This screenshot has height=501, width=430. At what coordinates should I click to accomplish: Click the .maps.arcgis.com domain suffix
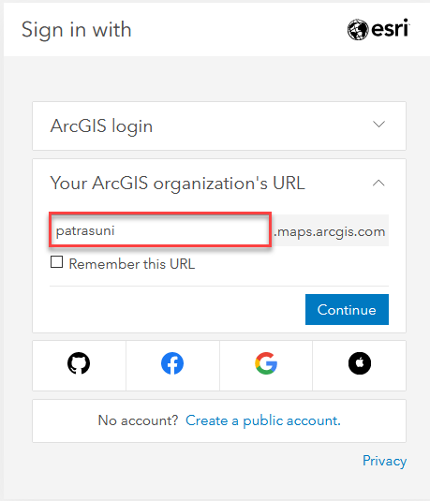pyautogui.click(x=330, y=231)
